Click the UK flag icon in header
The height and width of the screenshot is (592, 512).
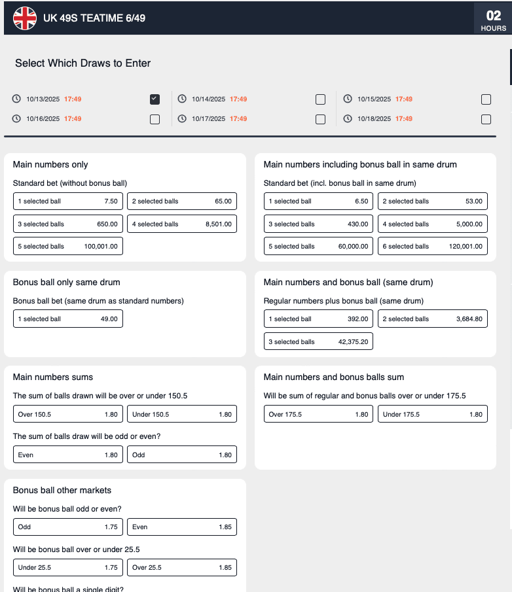click(25, 18)
